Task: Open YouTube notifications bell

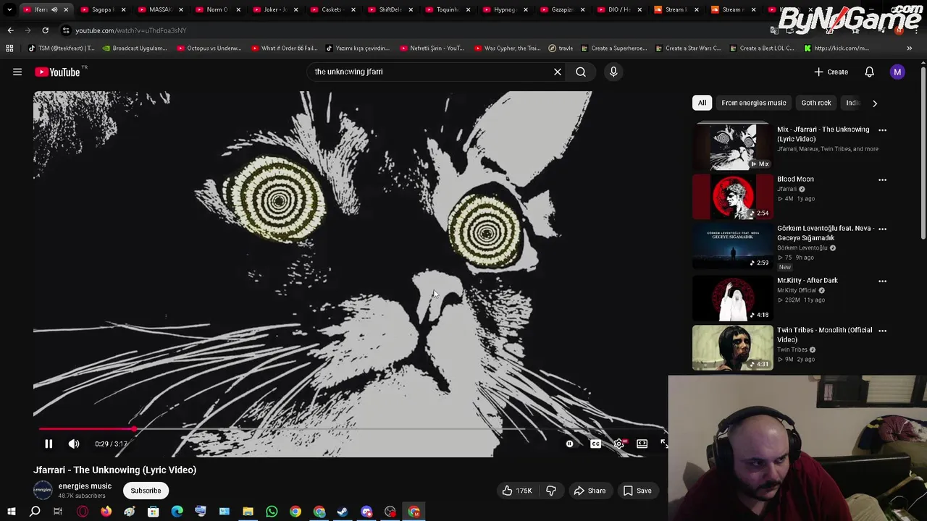Action: (869, 72)
